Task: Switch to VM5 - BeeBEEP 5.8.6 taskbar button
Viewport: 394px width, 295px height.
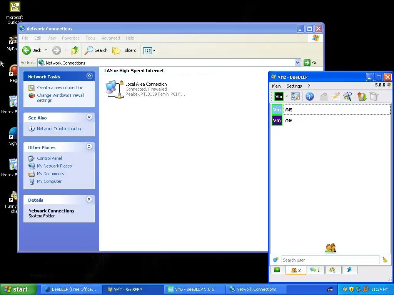Action: pos(194,289)
